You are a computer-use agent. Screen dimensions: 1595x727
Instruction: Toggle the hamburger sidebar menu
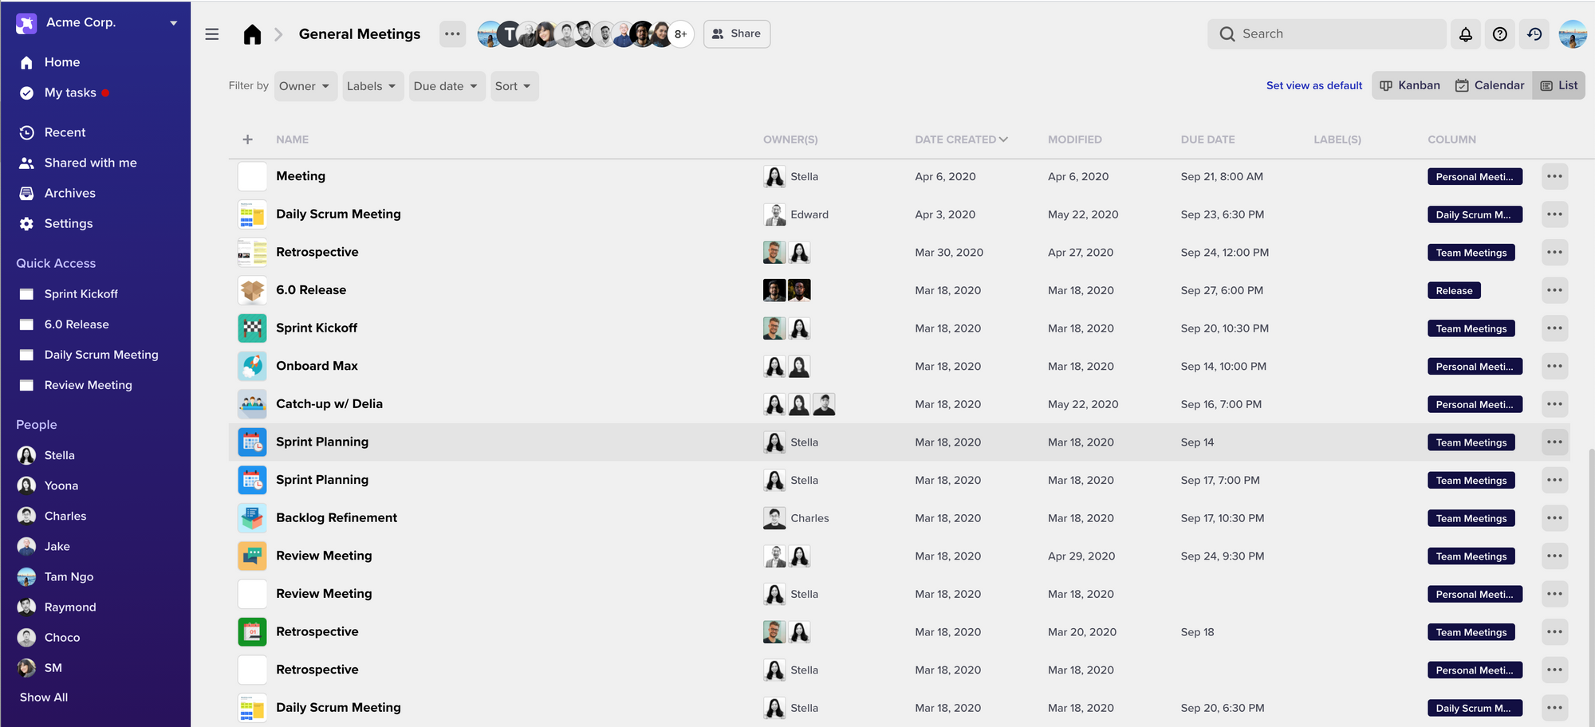point(212,34)
